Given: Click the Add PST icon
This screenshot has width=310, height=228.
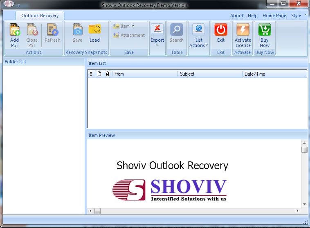Looking at the screenshot, I should (x=15, y=30).
